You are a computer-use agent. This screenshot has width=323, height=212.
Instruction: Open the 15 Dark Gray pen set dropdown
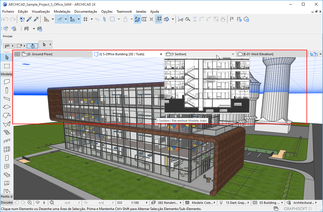point(248,202)
